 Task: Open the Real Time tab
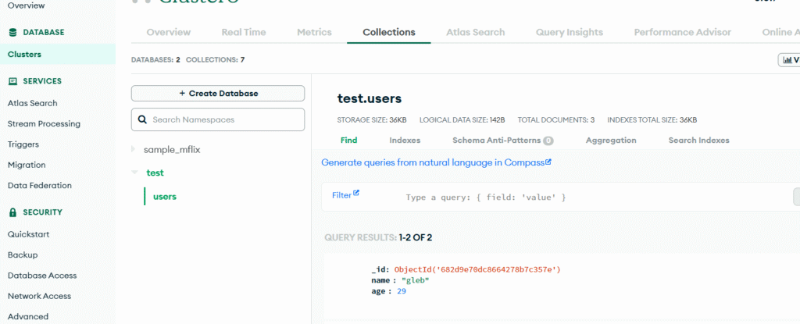244,32
